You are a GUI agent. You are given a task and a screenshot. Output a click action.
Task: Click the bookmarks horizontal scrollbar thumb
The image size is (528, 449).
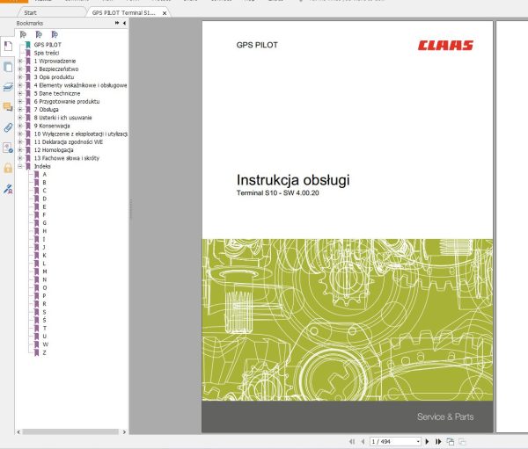[70, 431]
